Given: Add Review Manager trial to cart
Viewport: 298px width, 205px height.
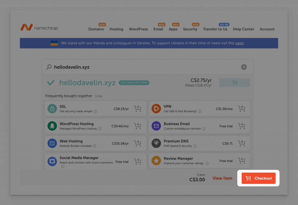Looking at the screenshot, I should click(242, 161).
